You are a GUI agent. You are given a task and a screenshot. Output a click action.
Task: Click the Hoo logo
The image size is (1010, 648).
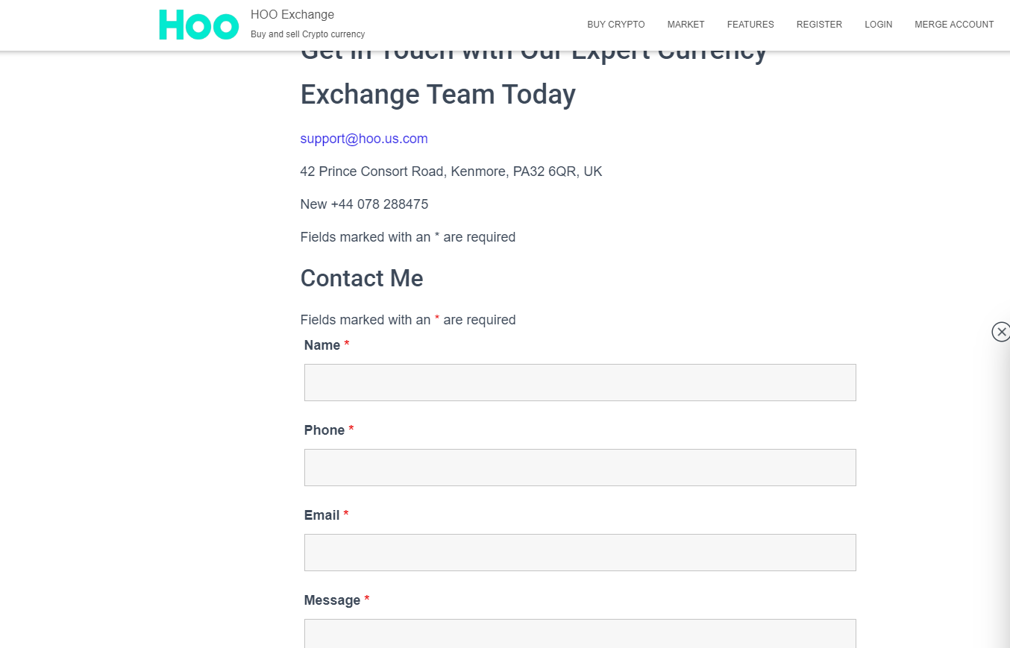198,25
